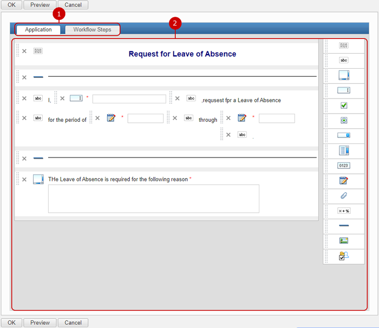Delete the 'through' label item
379x328 pixels.
[175, 118]
